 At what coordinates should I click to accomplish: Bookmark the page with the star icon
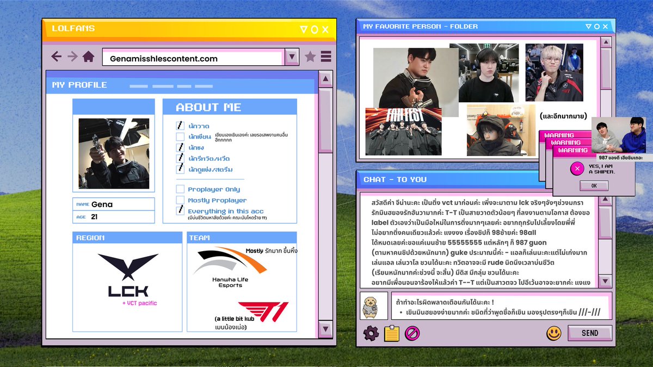coord(310,57)
